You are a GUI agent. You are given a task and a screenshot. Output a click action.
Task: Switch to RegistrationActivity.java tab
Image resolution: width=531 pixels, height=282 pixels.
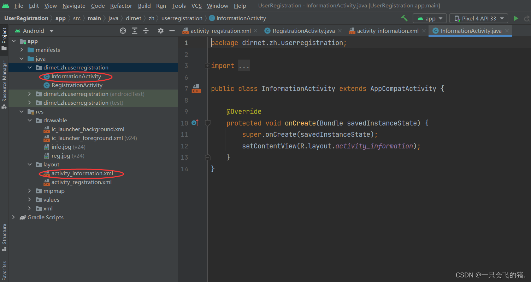click(303, 31)
